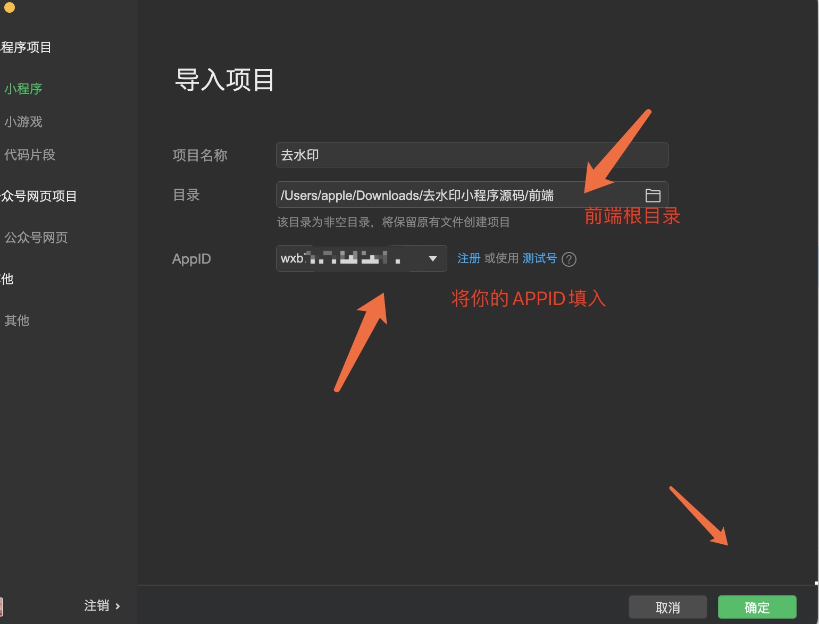
Task: Open the folder browse icon for directory
Action: coord(653,195)
